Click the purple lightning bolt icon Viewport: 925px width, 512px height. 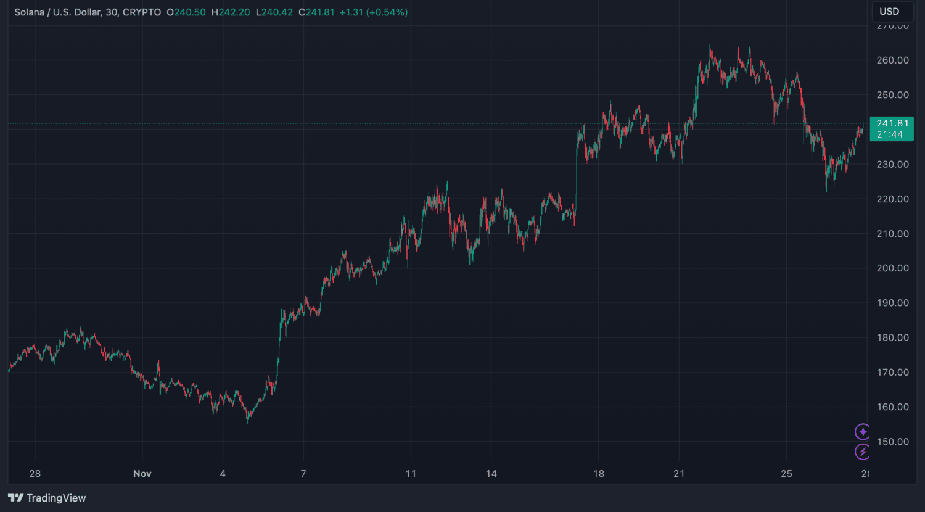tap(862, 452)
